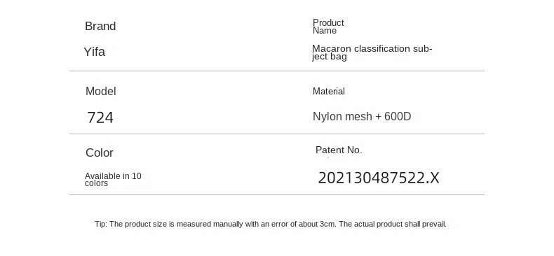Select Macaron classification subject bag text
Viewport: 554px width, 256px height.
click(x=372, y=52)
